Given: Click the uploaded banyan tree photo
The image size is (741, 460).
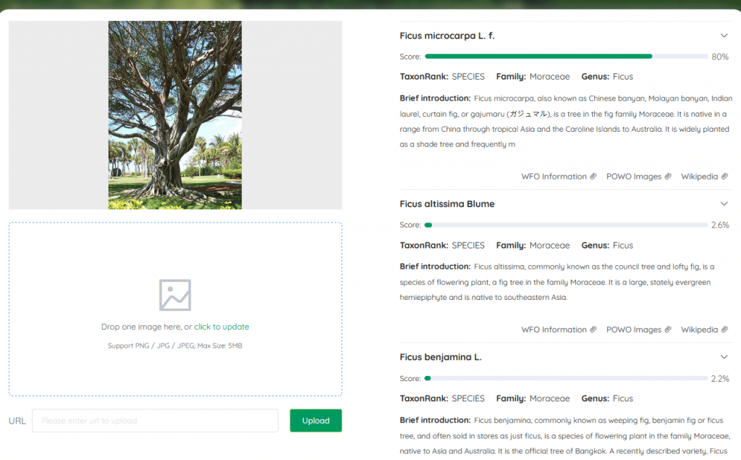Looking at the screenshot, I should pos(175,115).
